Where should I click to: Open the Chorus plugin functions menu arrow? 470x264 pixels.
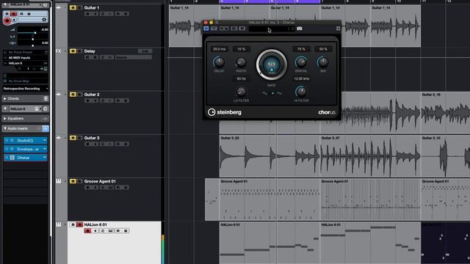click(x=338, y=29)
